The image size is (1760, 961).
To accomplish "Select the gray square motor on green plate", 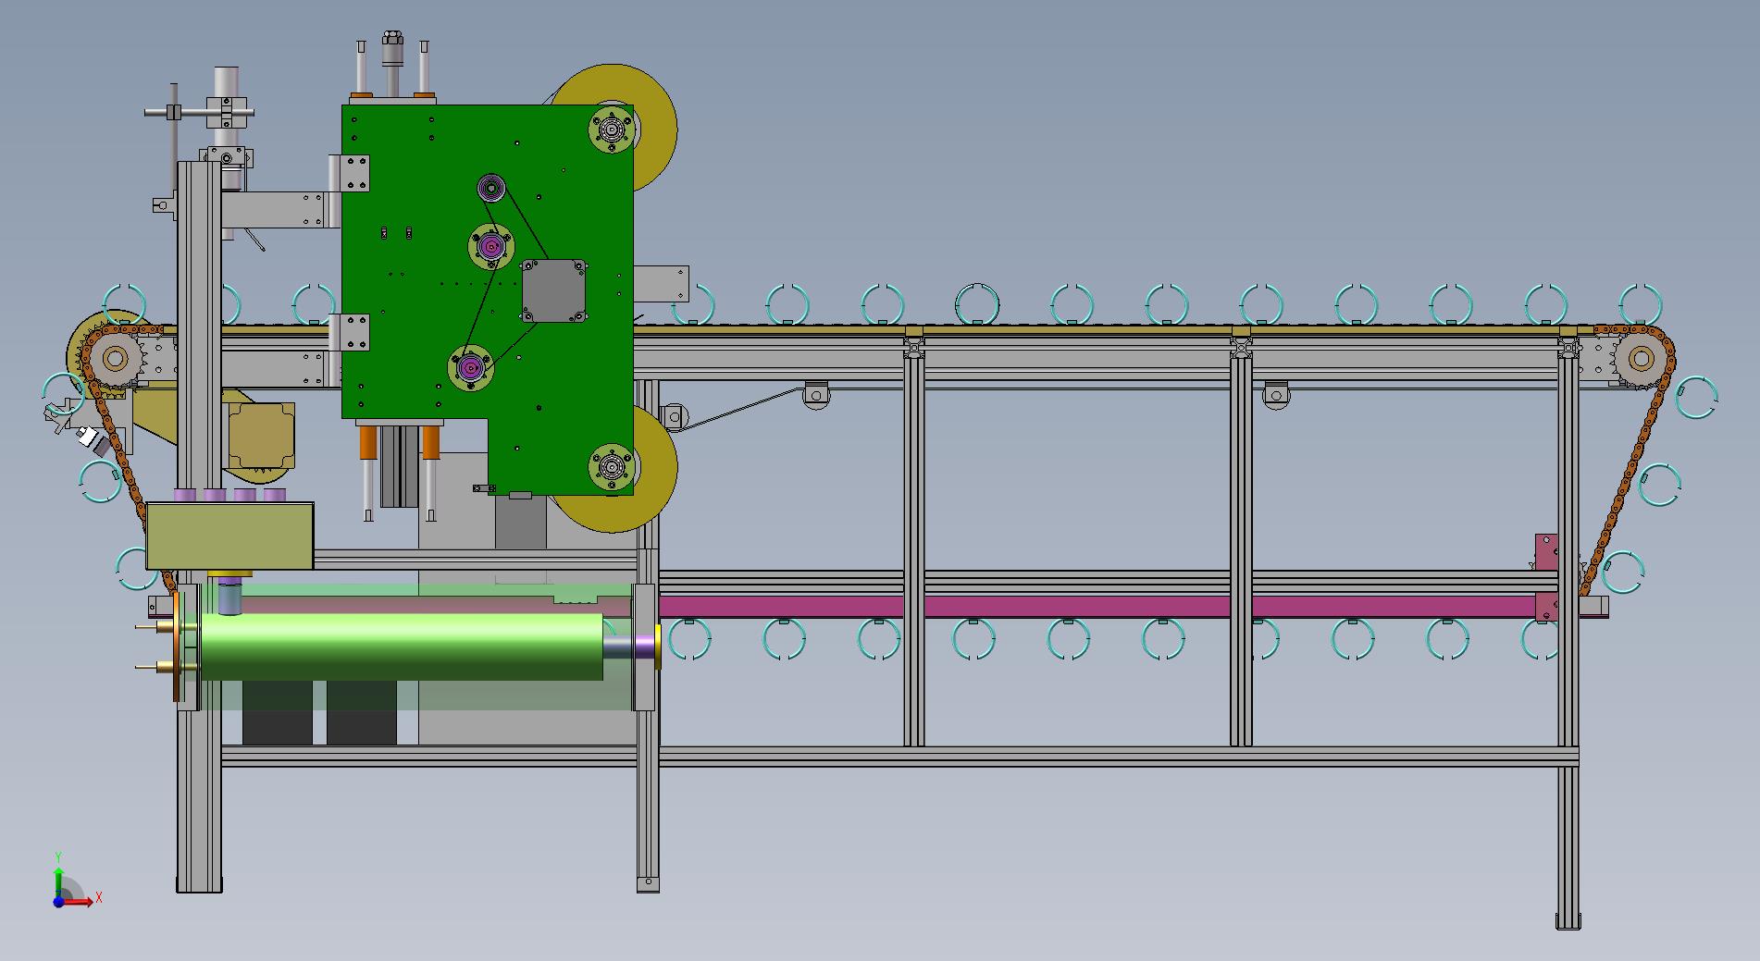I will (x=554, y=290).
